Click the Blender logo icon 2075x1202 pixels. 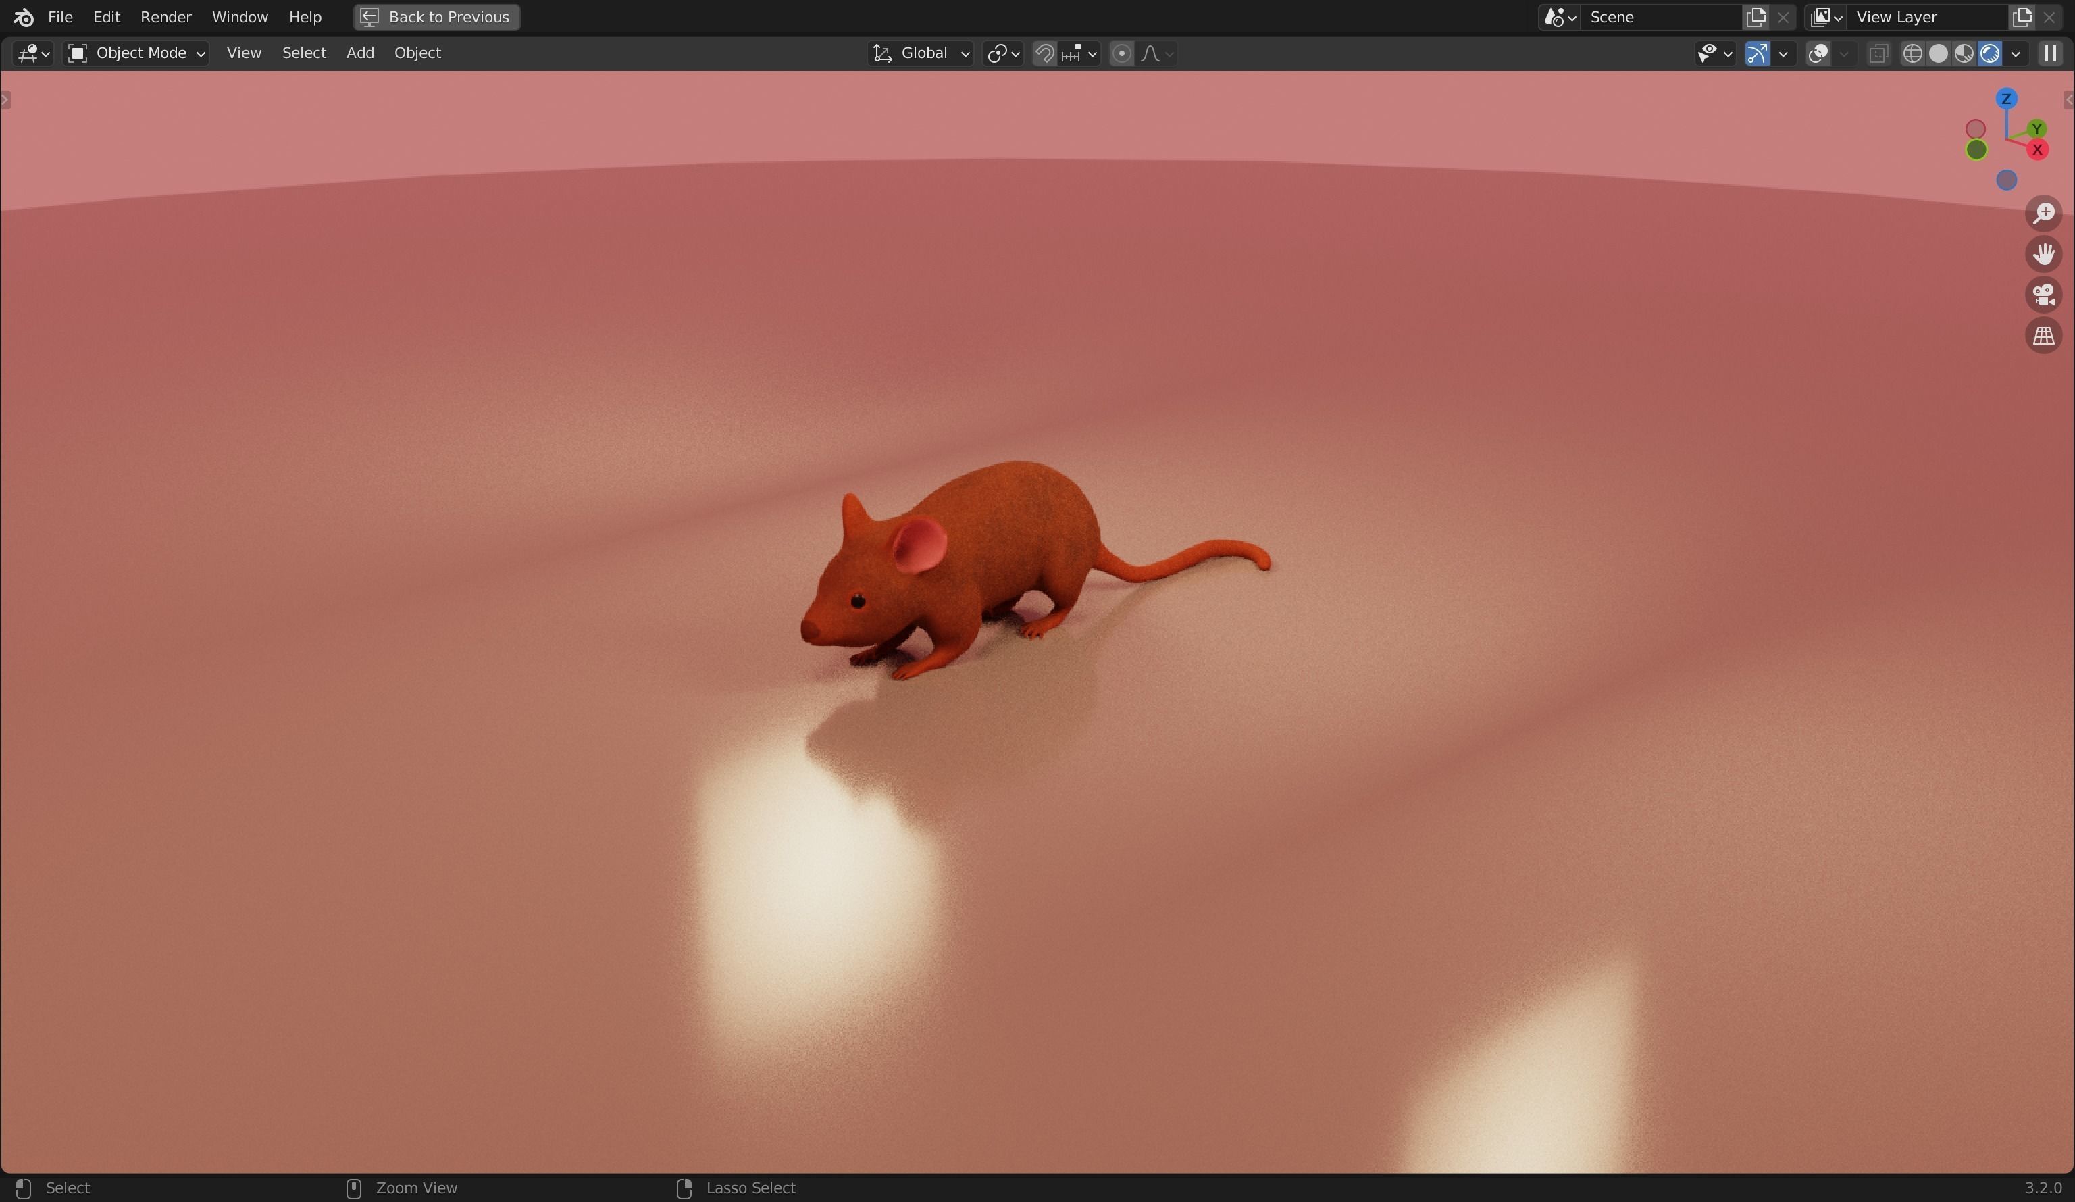pyautogui.click(x=23, y=16)
